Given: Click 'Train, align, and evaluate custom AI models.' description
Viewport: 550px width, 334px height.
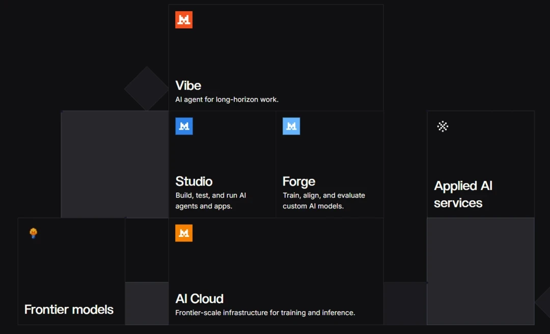Looking at the screenshot, I should pos(324,201).
